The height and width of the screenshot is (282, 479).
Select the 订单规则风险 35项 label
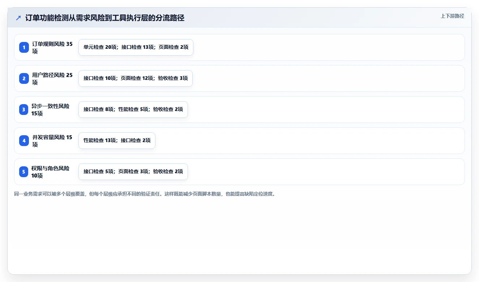[52, 47]
